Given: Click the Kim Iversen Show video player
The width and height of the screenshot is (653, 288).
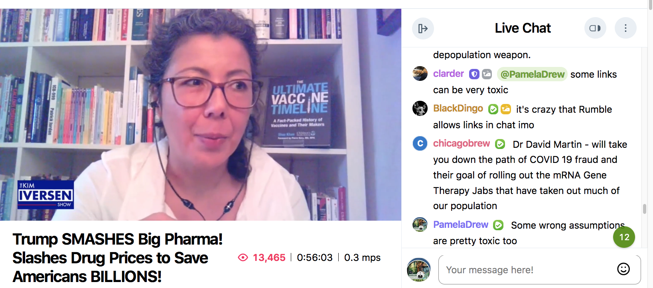Looking at the screenshot, I should click(x=201, y=115).
